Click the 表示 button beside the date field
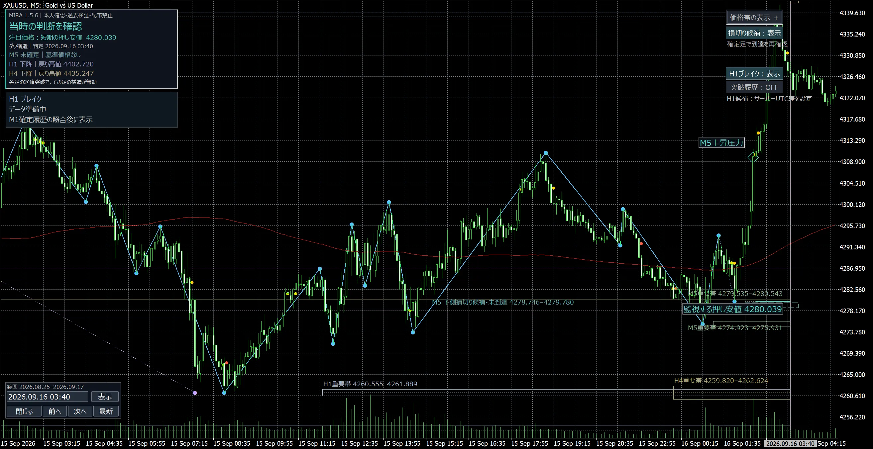The width and height of the screenshot is (873, 449). tap(105, 397)
